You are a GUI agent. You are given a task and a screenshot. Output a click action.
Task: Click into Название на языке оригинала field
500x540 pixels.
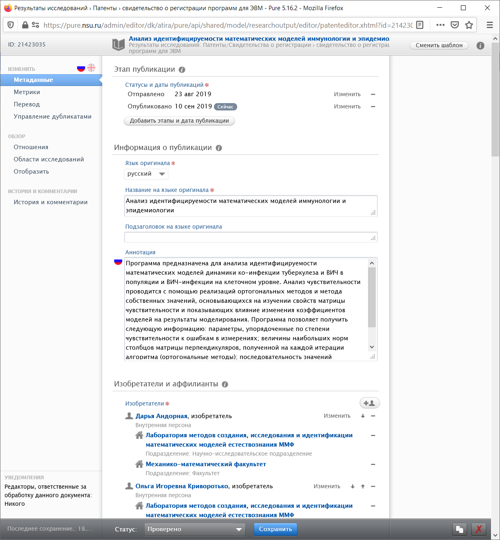click(x=251, y=206)
